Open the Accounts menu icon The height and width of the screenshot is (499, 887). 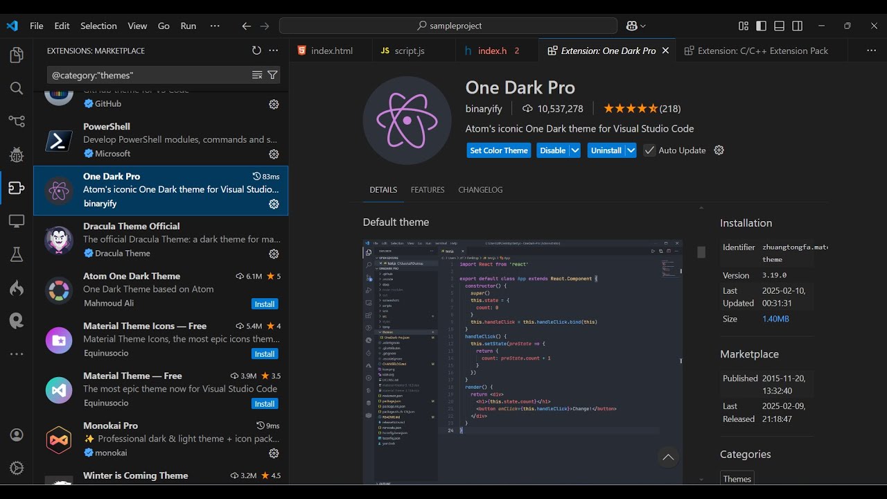[x=17, y=435]
